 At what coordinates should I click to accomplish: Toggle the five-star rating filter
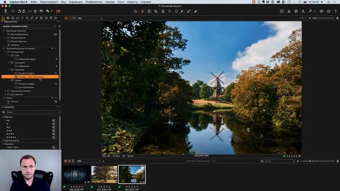click(54, 137)
